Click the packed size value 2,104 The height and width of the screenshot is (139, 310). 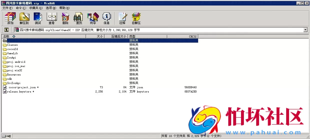(x=122, y=91)
